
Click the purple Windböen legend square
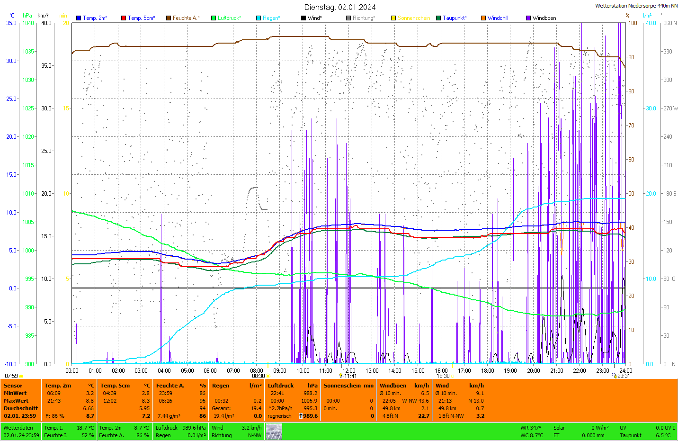coord(528,18)
